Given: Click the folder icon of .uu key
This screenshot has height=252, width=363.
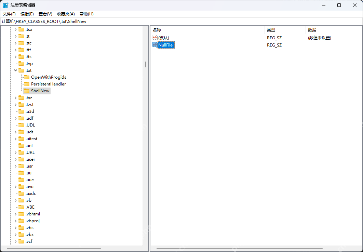Looking at the screenshot, I should 21,173.
